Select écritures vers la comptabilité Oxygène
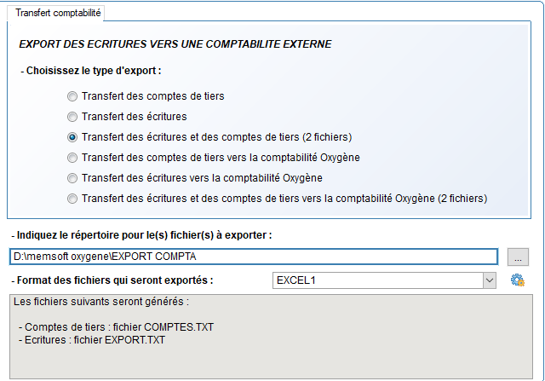The width and height of the screenshot is (545, 381). pos(195,178)
